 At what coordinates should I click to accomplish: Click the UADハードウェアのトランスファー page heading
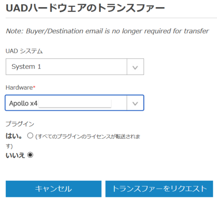click(85, 8)
